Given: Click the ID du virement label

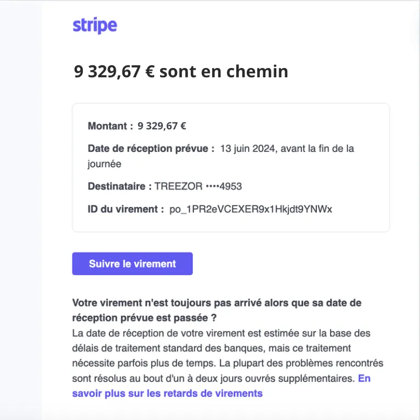Looking at the screenshot, I should [x=126, y=209].
